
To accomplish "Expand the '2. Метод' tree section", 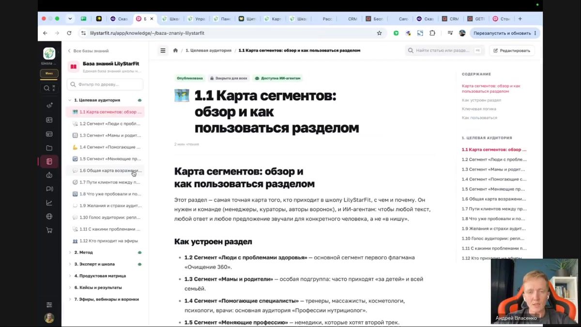I will pos(70,253).
